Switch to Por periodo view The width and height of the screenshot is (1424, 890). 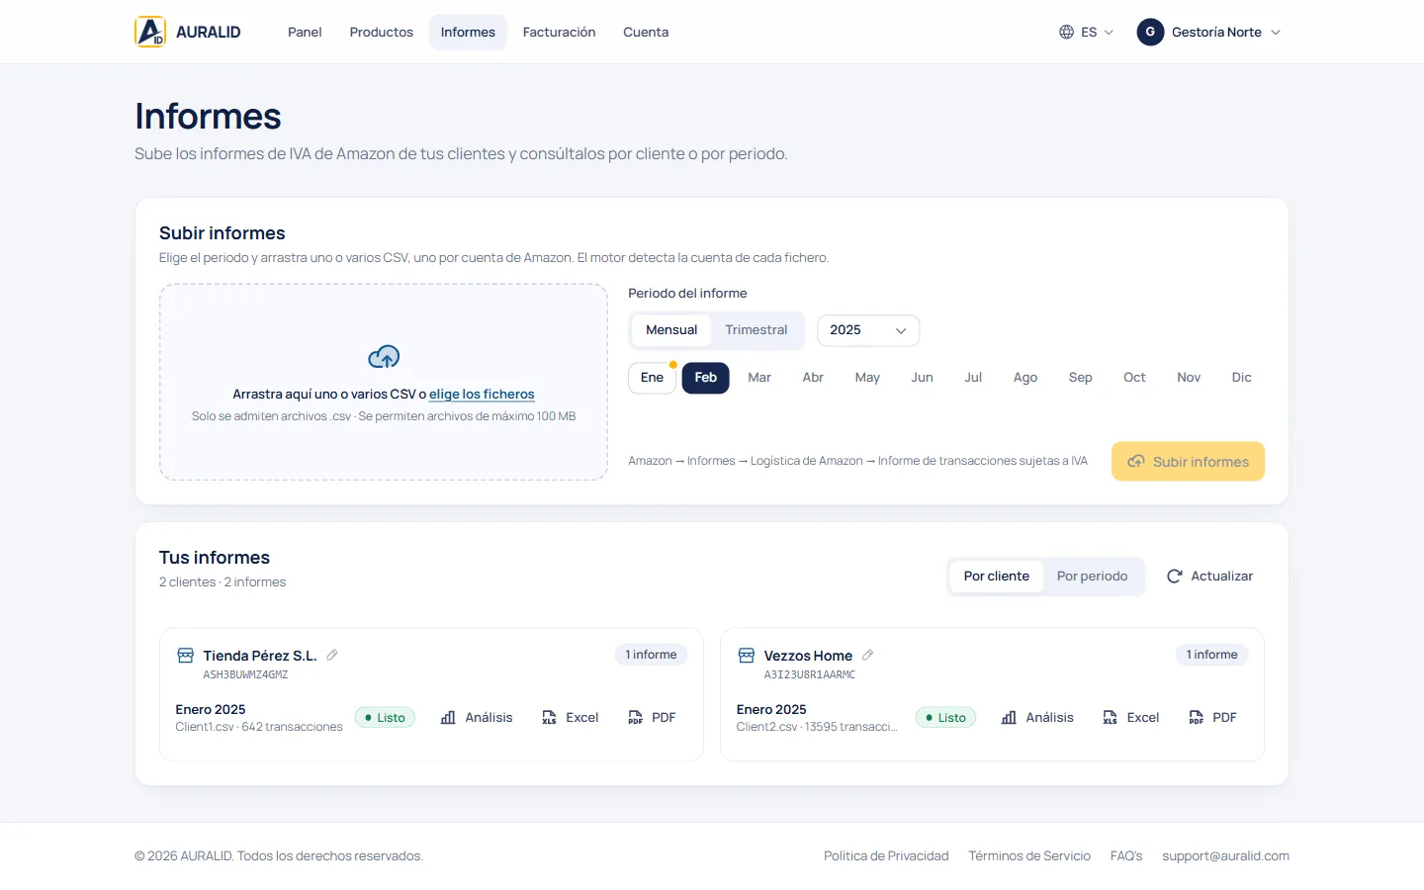tap(1092, 576)
